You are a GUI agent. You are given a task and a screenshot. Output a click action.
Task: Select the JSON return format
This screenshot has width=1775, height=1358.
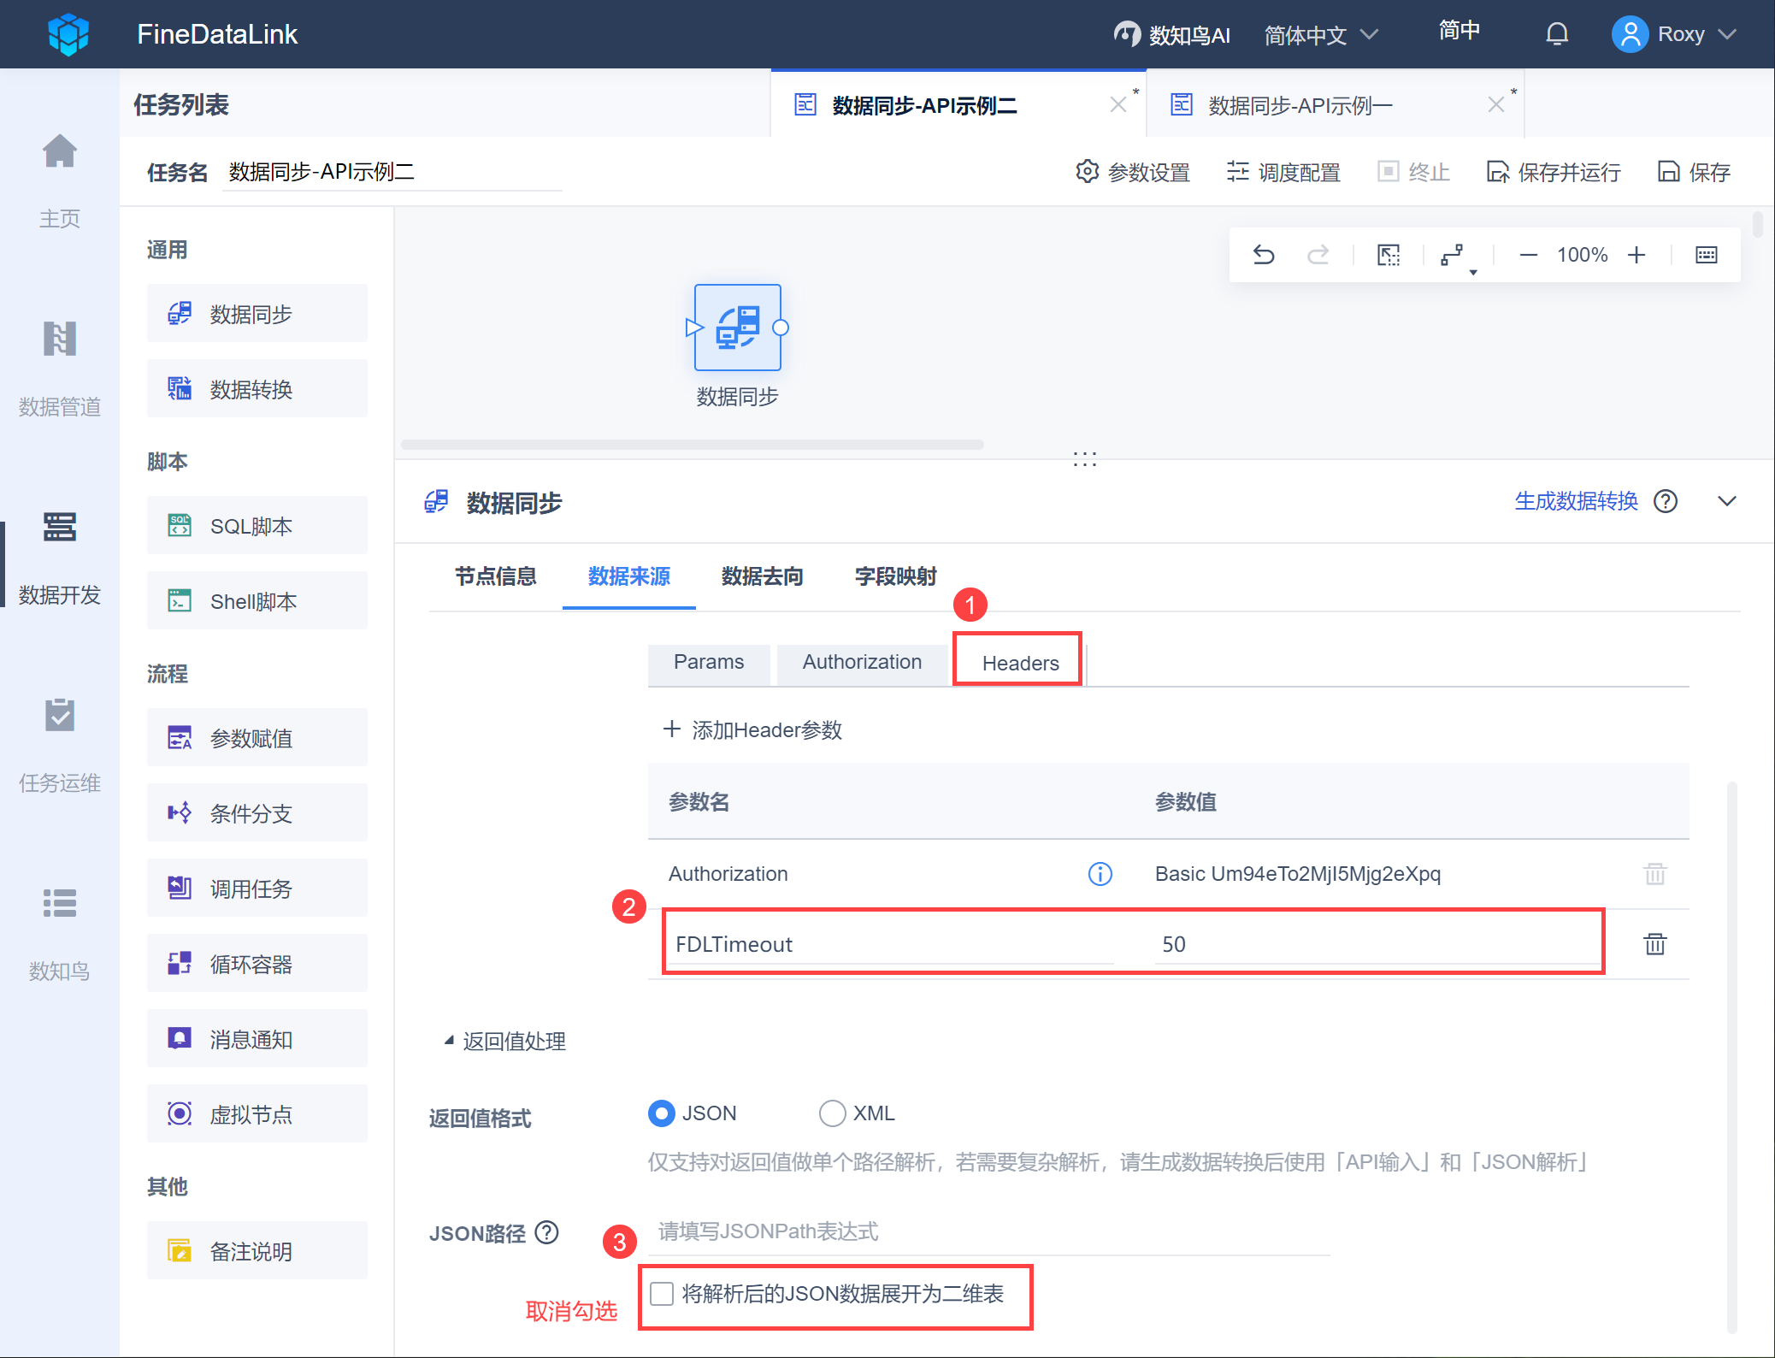coord(662,1113)
